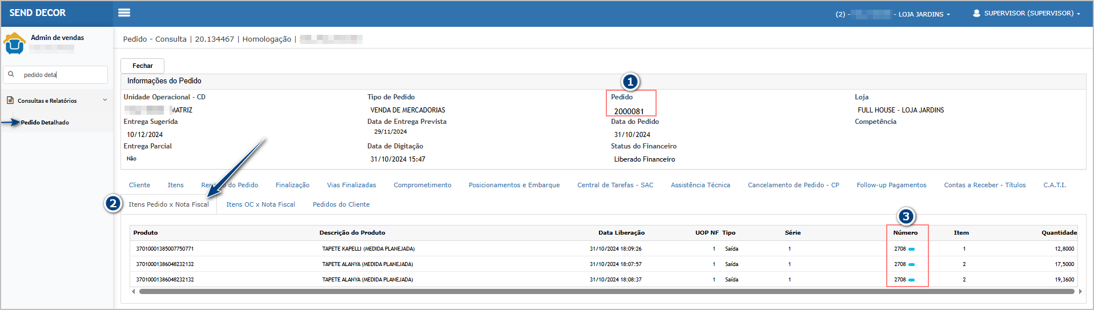The width and height of the screenshot is (1094, 310).
Task: Click the magnifier icon in the sidebar search
Action: click(11, 74)
